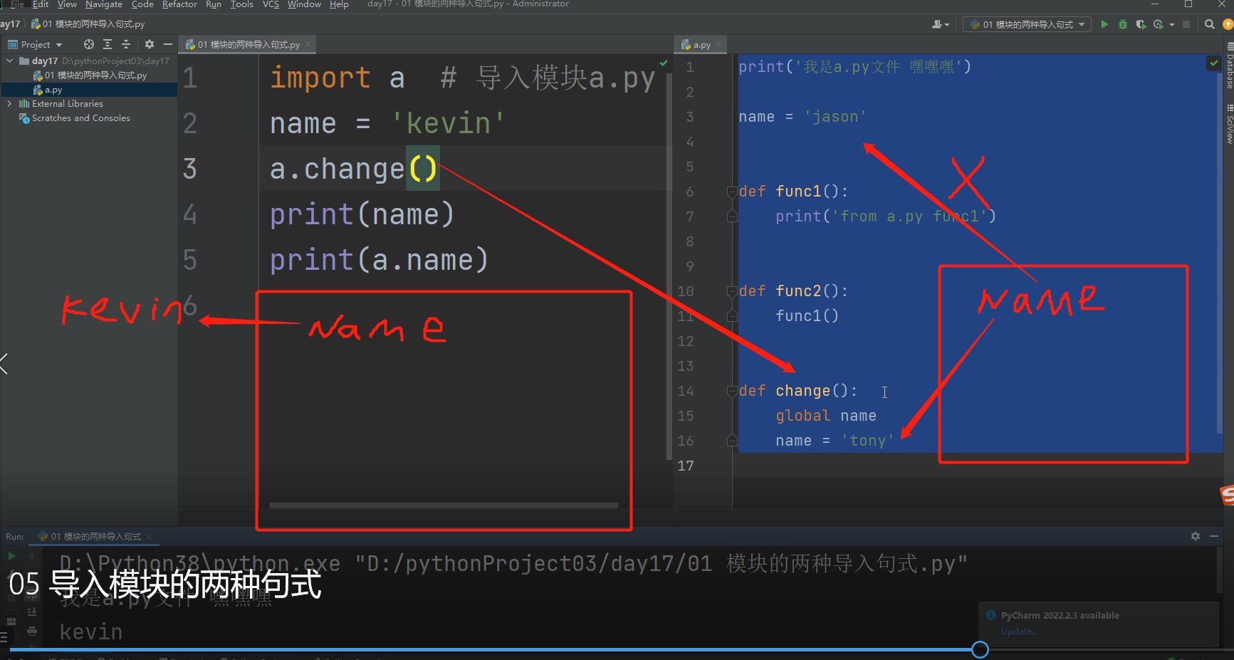Open Project panel gear options
Viewport: 1234px width, 660px height.
[150, 44]
